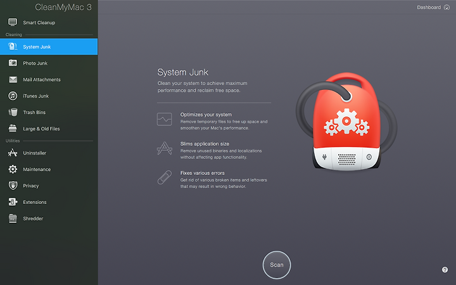Click the 'Cleaning' section label

[x=14, y=34]
